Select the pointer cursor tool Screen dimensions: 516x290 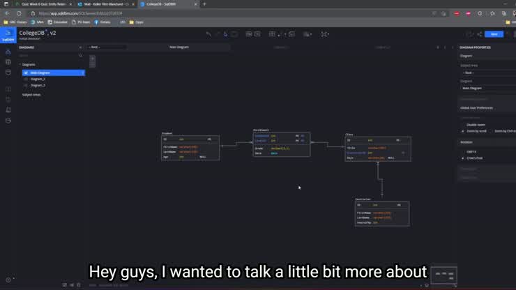pos(225,33)
